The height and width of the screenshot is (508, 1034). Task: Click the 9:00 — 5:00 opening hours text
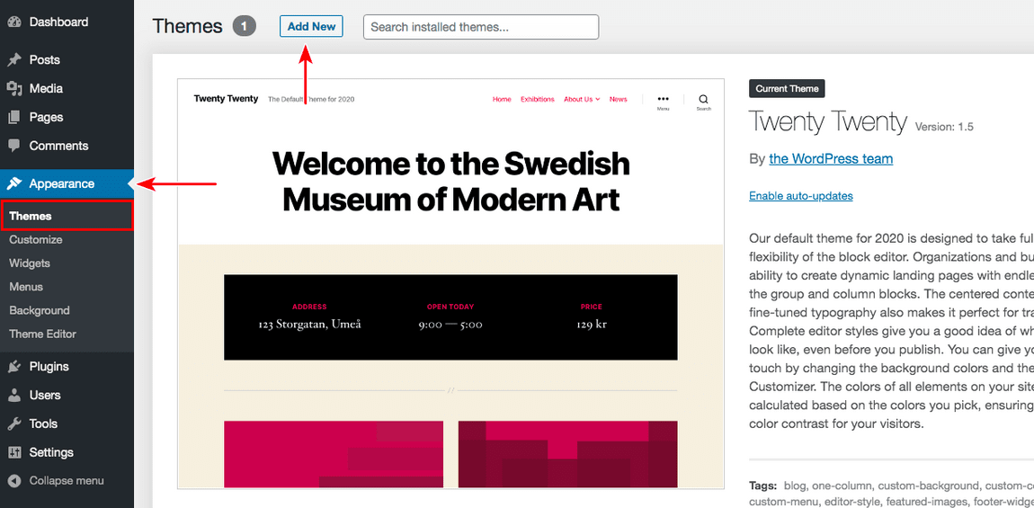(x=450, y=325)
